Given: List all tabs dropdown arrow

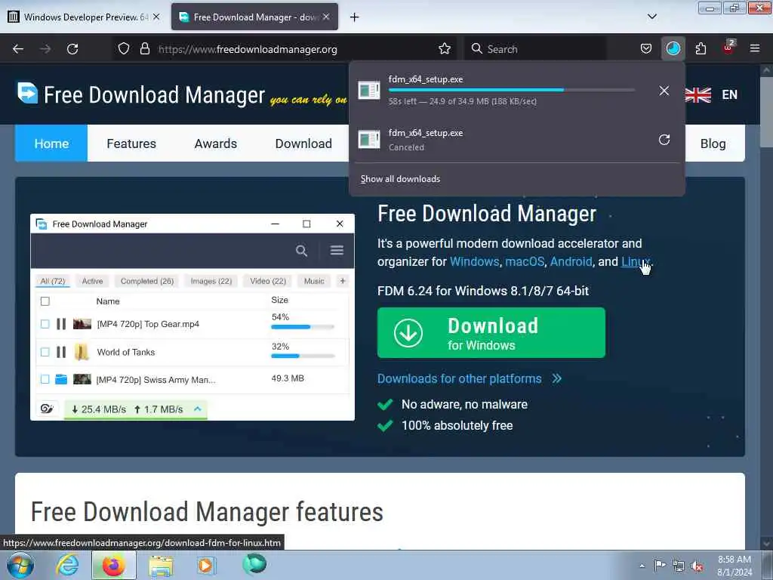Looking at the screenshot, I should (x=651, y=17).
